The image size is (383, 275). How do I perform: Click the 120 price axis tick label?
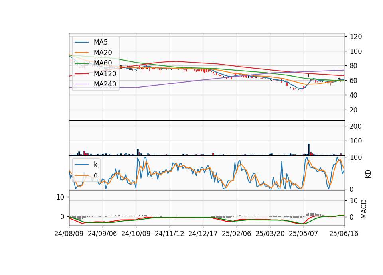click(356, 37)
